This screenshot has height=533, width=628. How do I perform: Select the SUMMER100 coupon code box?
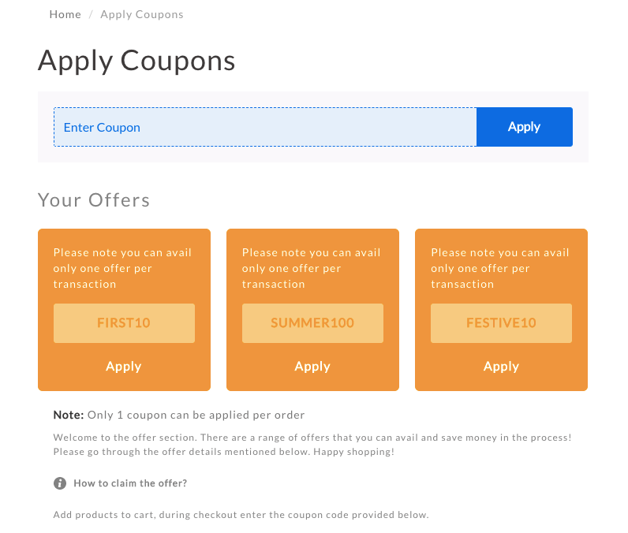pyautogui.click(x=312, y=323)
